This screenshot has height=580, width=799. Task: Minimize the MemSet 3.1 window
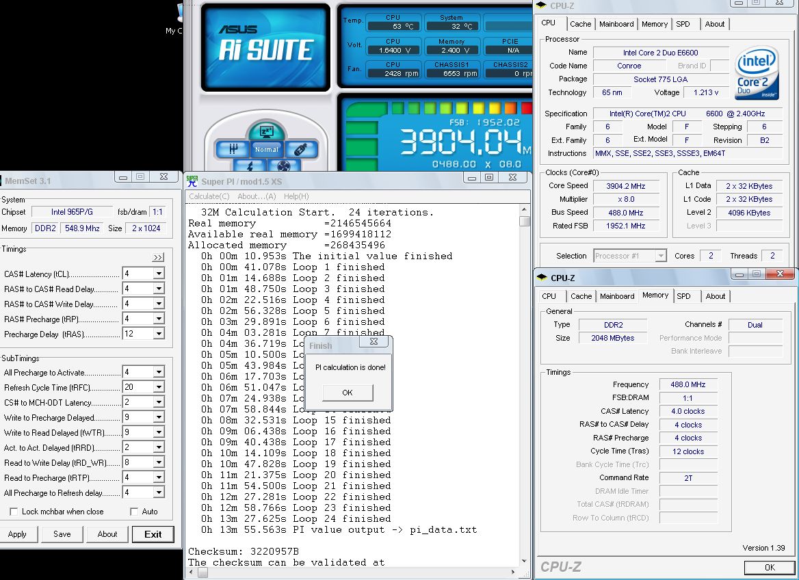[x=122, y=176]
